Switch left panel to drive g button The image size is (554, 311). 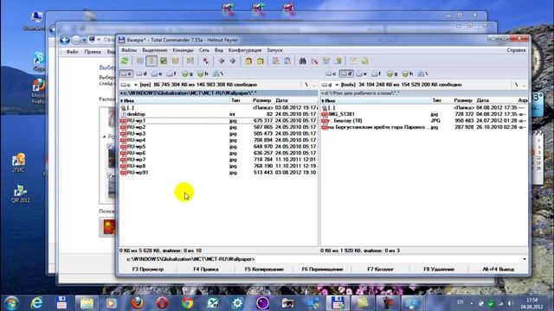tap(187, 73)
